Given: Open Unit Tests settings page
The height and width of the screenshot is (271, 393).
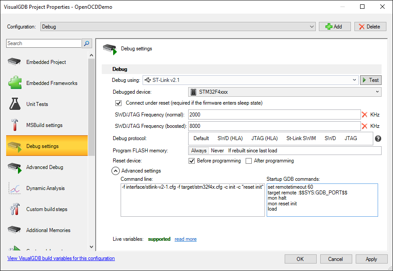Looking at the screenshot, I should coord(47,104).
